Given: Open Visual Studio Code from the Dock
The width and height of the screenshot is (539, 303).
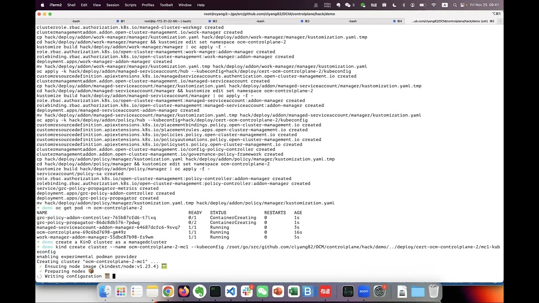Looking at the screenshot, I should point(231,291).
